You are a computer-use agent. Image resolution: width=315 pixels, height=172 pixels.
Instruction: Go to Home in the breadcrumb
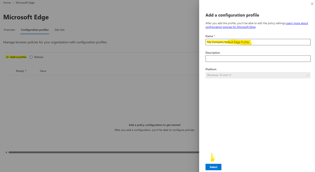7,3
